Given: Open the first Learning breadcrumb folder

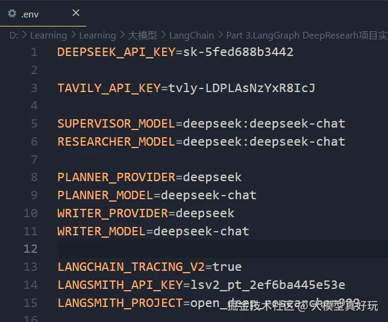Looking at the screenshot, I should 48,36.
